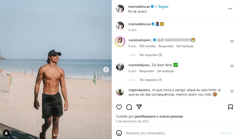Like vanessalopesr_ comment
Viewport: 237px width, 139px height.
point(232,41)
